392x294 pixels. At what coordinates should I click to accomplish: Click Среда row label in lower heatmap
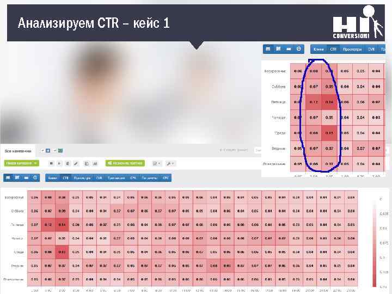[x=19, y=252]
